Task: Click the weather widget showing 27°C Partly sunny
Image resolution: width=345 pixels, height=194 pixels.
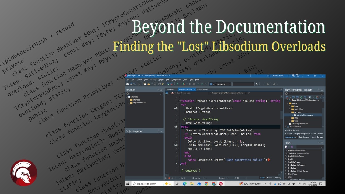Action: (250, 184)
